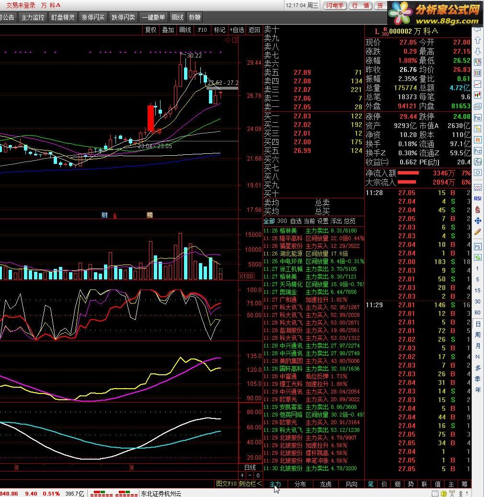Click the circle-in-box sidebar icon

point(477,173)
